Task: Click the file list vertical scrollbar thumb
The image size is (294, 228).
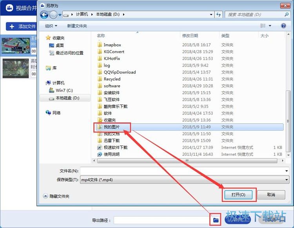Action: pyautogui.click(x=288, y=121)
